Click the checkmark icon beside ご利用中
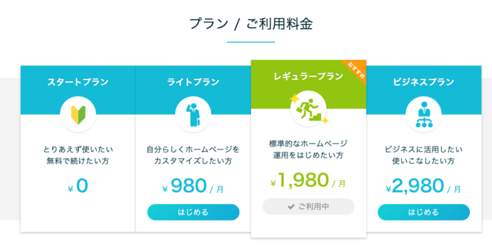Viewport: 492px width, 252px height. 291,207
